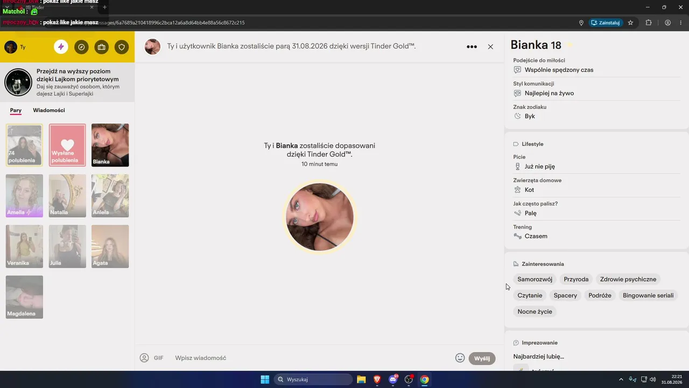689x388 pixels.
Task: Click Bianka's small avatar in chat header
Action: click(152, 47)
